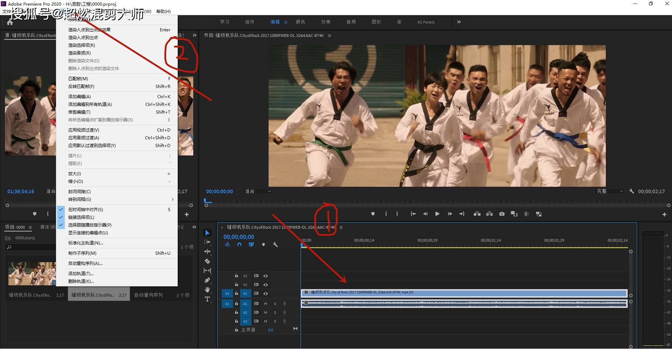This screenshot has width=672, height=349.
Task: Mute the A1 audio track
Action: point(265,304)
